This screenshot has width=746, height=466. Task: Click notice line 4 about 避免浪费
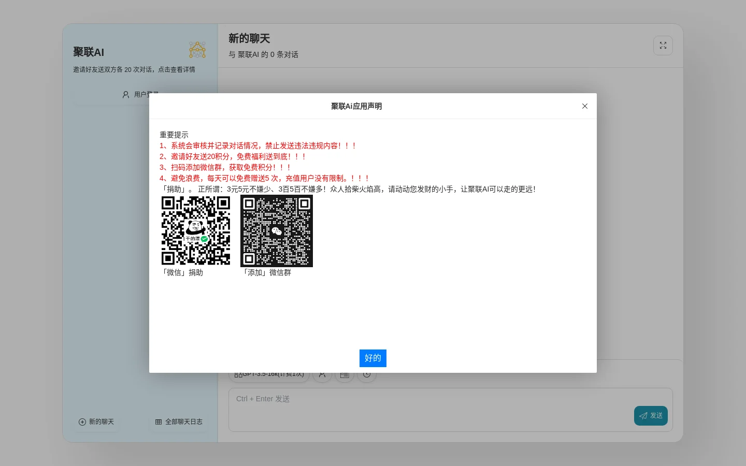point(265,178)
